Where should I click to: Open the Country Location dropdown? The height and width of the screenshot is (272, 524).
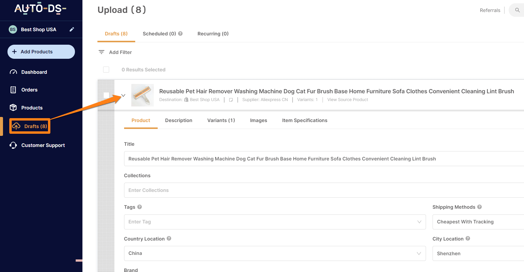275,253
